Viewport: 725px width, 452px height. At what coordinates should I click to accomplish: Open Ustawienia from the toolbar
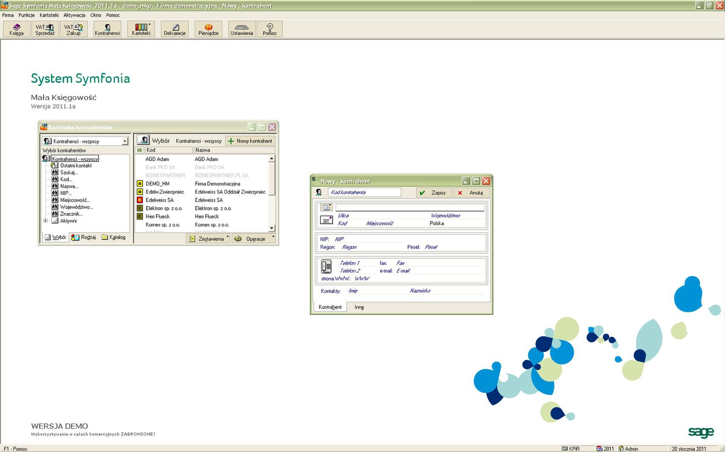pyautogui.click(x=242, y=29)
